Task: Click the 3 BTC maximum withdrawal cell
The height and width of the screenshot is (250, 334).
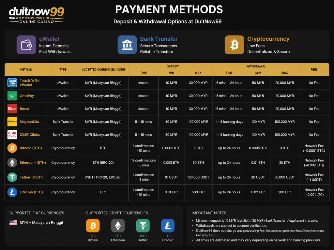Action: point(284,148)
